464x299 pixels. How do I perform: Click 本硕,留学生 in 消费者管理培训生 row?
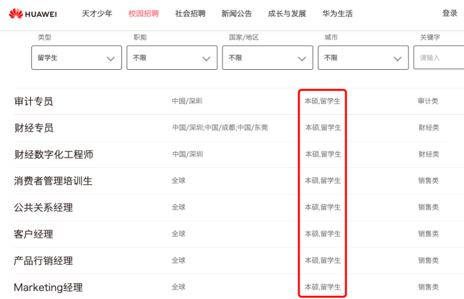pyautogui.click(x=323, y=181)
